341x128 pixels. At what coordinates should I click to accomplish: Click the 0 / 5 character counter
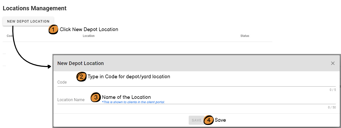coord(333,90)
